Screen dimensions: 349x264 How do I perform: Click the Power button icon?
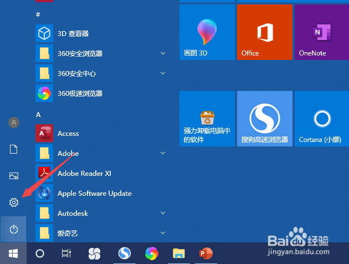(14, 229)
